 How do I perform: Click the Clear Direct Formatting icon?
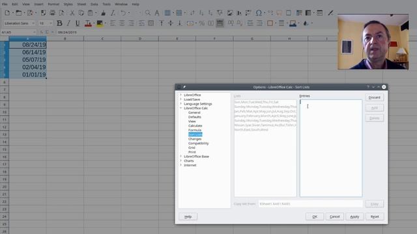[x=113, y=13]
